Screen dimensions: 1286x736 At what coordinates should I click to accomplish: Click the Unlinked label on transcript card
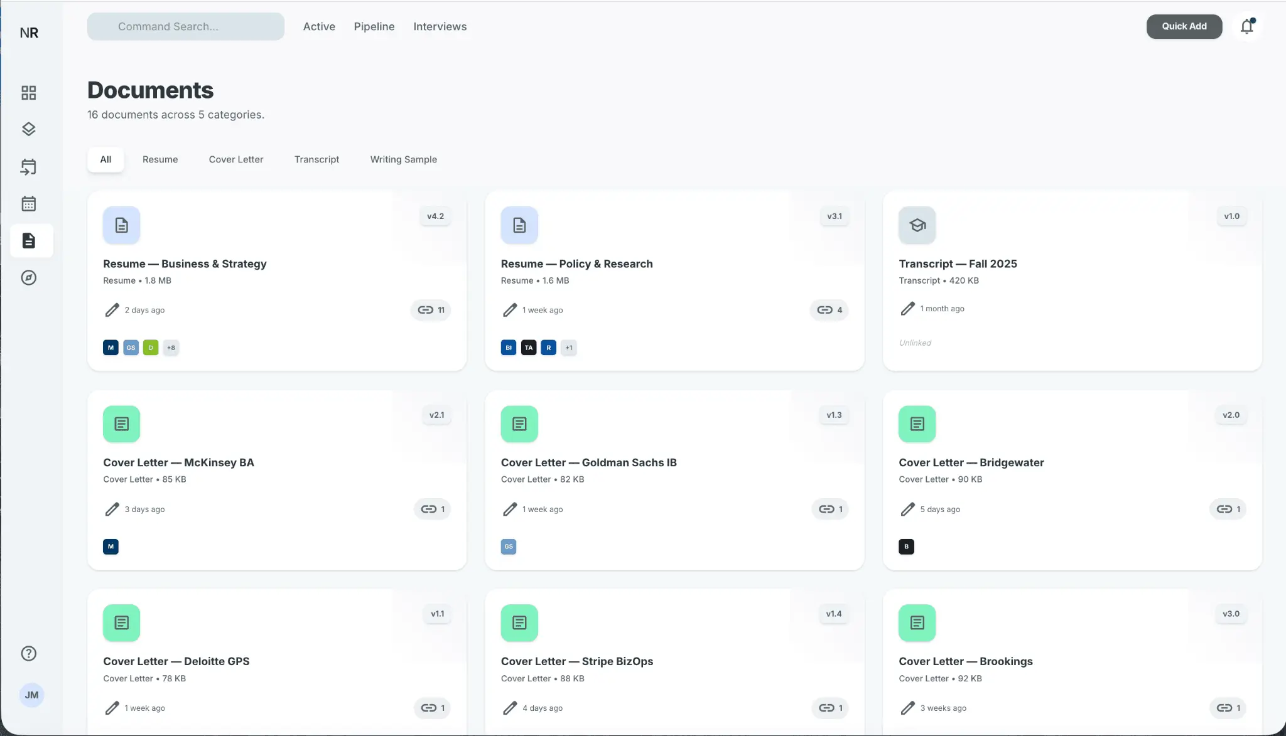[915, 343]
